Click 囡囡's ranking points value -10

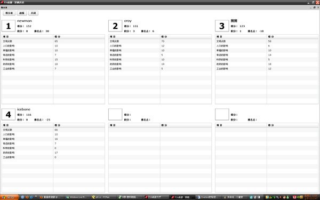coord(261,31)
